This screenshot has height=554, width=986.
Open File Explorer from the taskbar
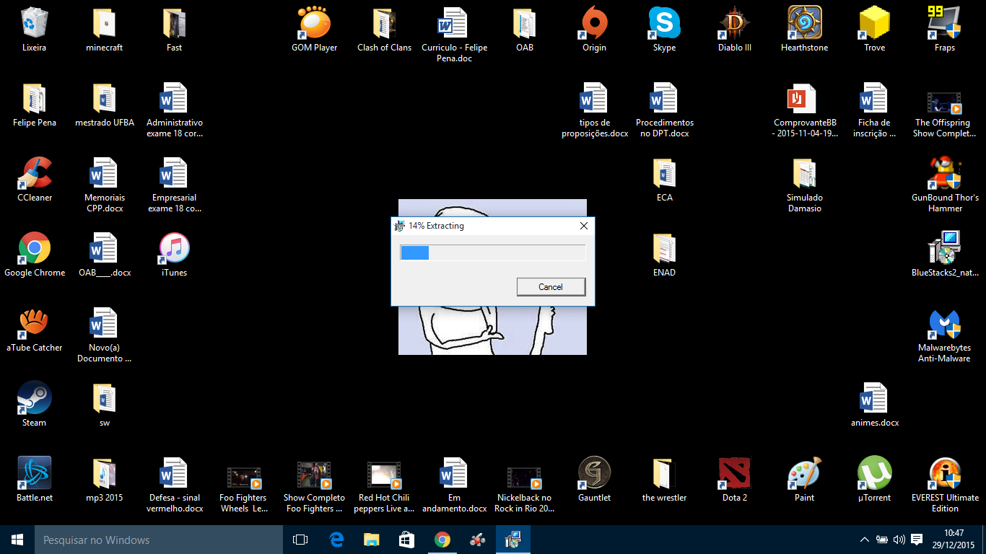click(371, 540)
